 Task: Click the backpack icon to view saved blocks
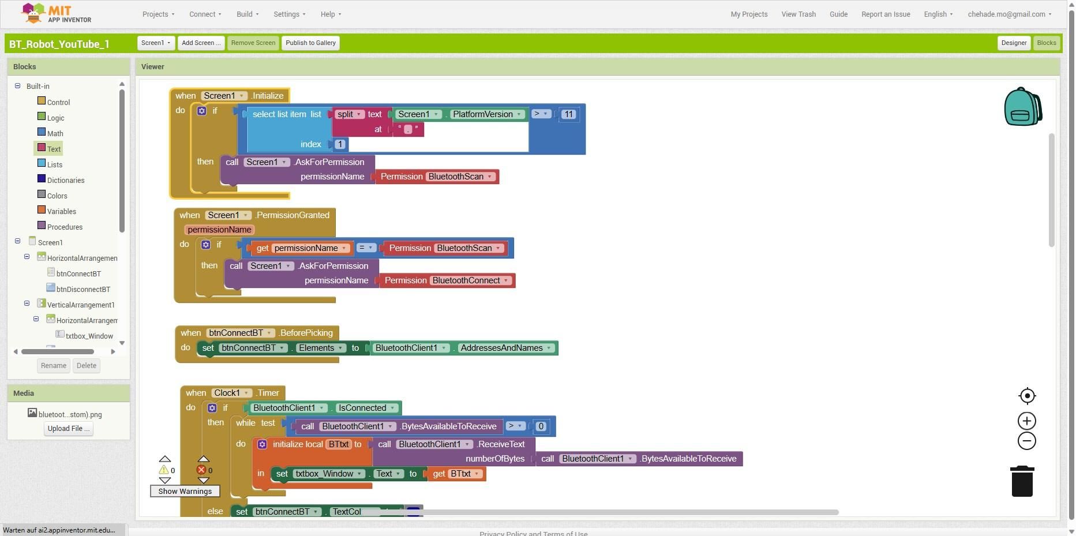[1022, 107]
